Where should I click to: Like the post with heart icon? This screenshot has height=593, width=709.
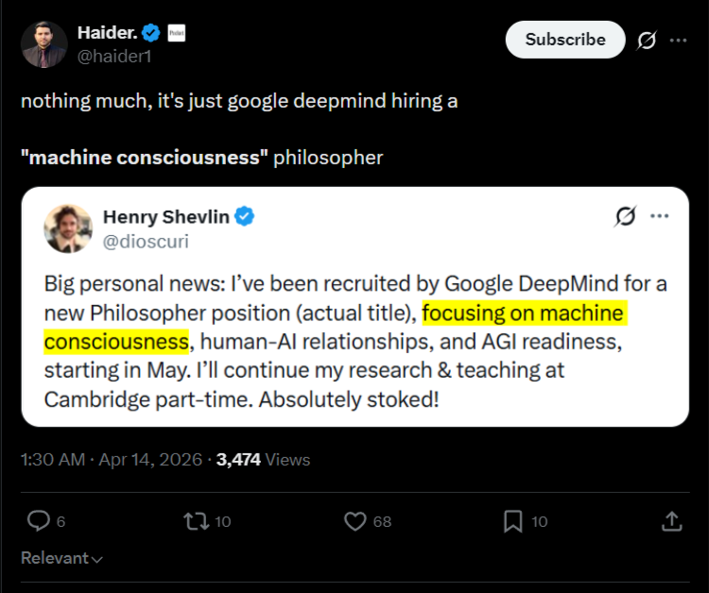[x=355, y=520]
